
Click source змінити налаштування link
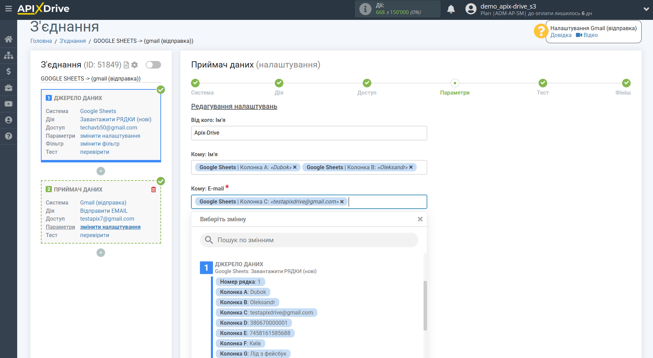click(x=110, y=136)
